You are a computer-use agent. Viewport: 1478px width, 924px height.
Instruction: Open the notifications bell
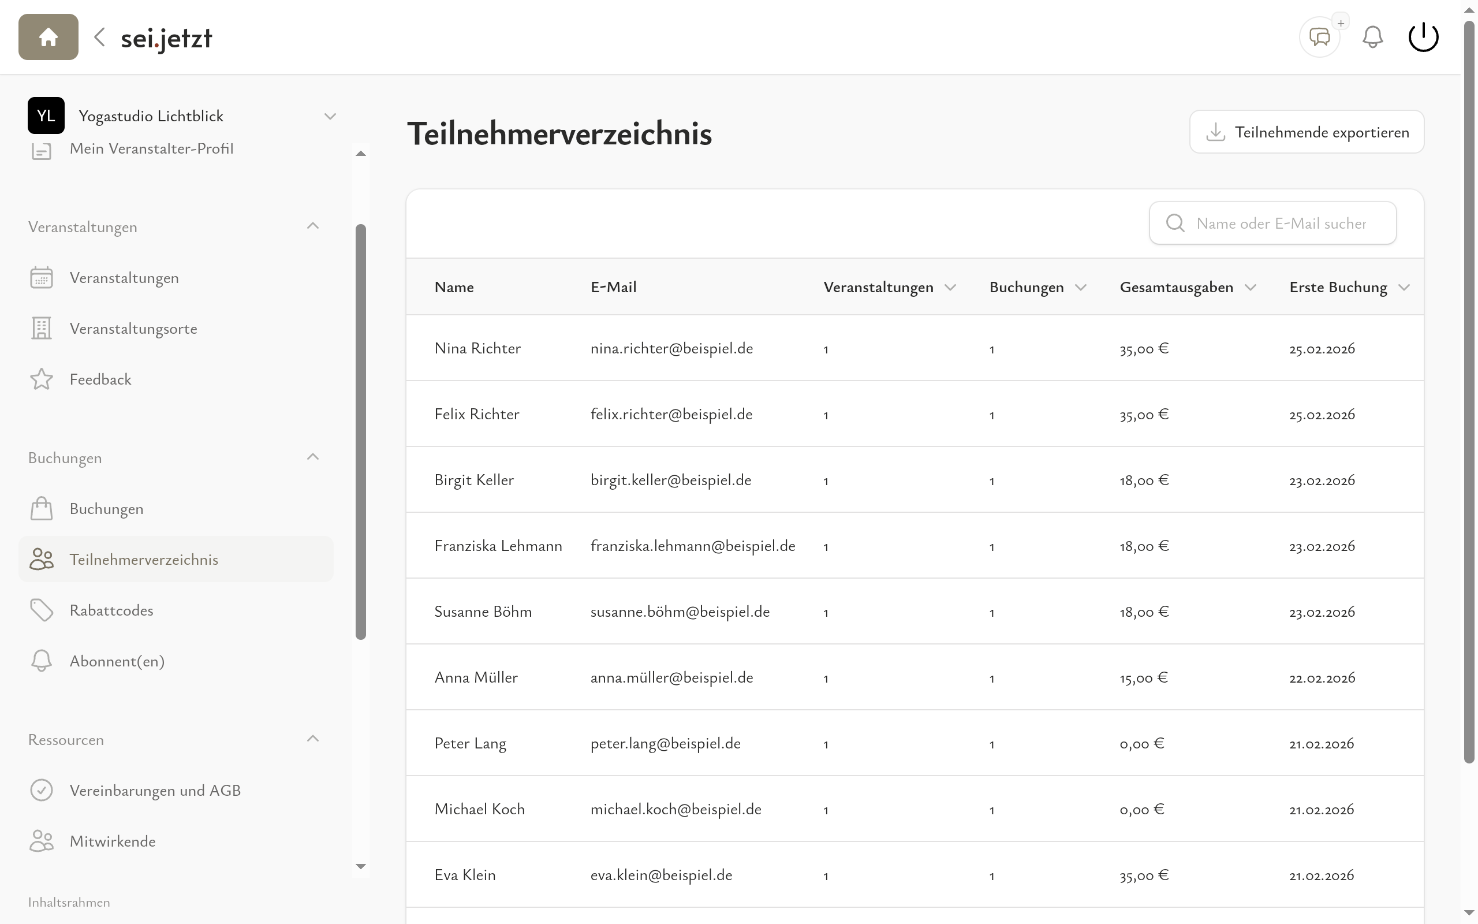click(1372, 38)
